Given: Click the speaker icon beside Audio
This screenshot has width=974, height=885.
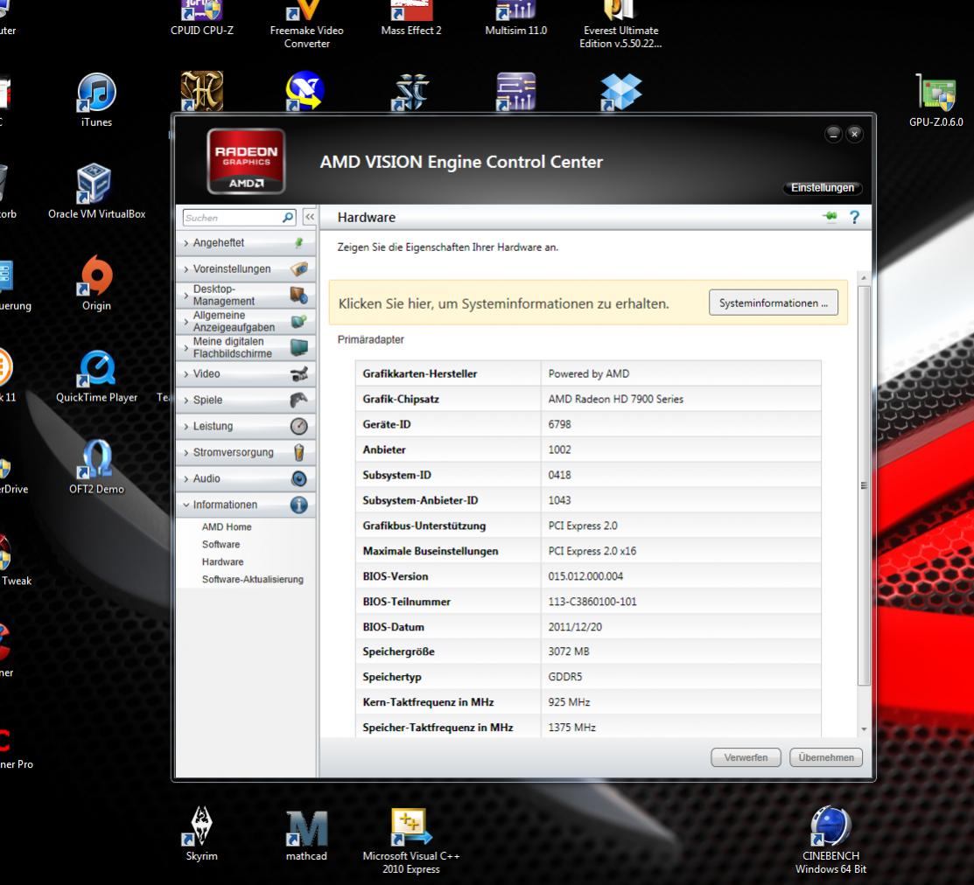Looking at the screenshot, I should point(298,478).
